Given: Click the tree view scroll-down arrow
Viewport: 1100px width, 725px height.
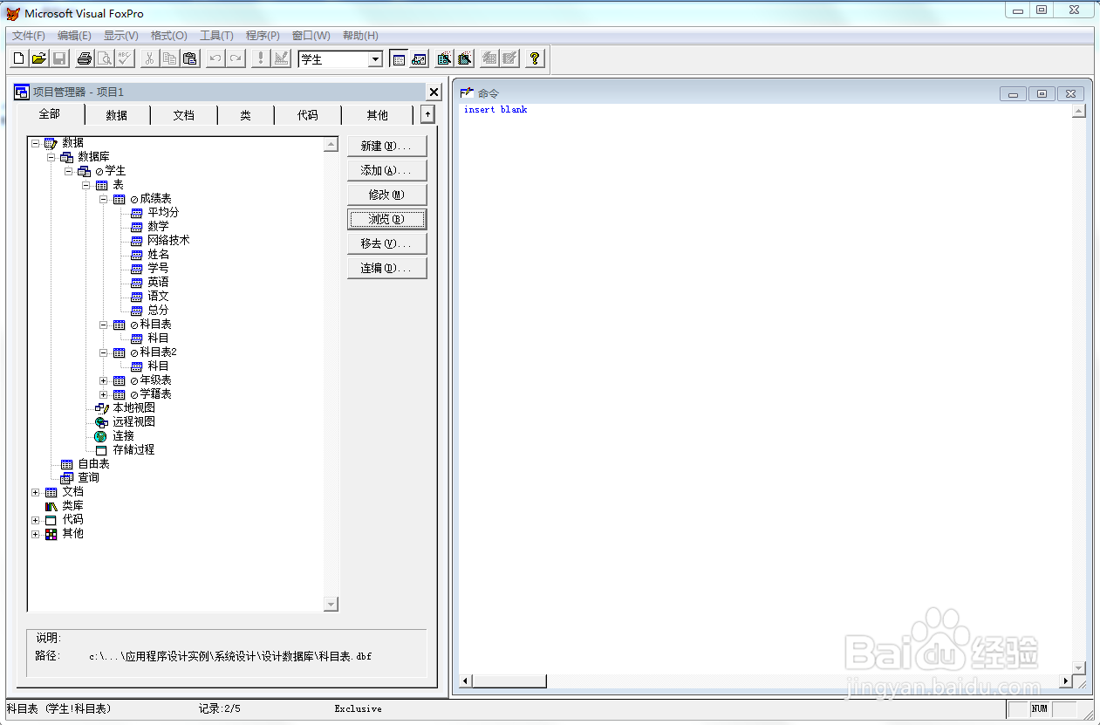Looking at the screenshot, I should (331, 604).
